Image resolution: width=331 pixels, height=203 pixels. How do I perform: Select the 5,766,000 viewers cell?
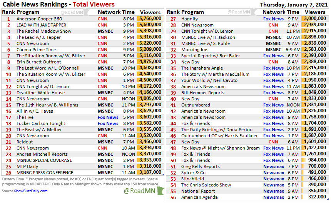point(150,18)
